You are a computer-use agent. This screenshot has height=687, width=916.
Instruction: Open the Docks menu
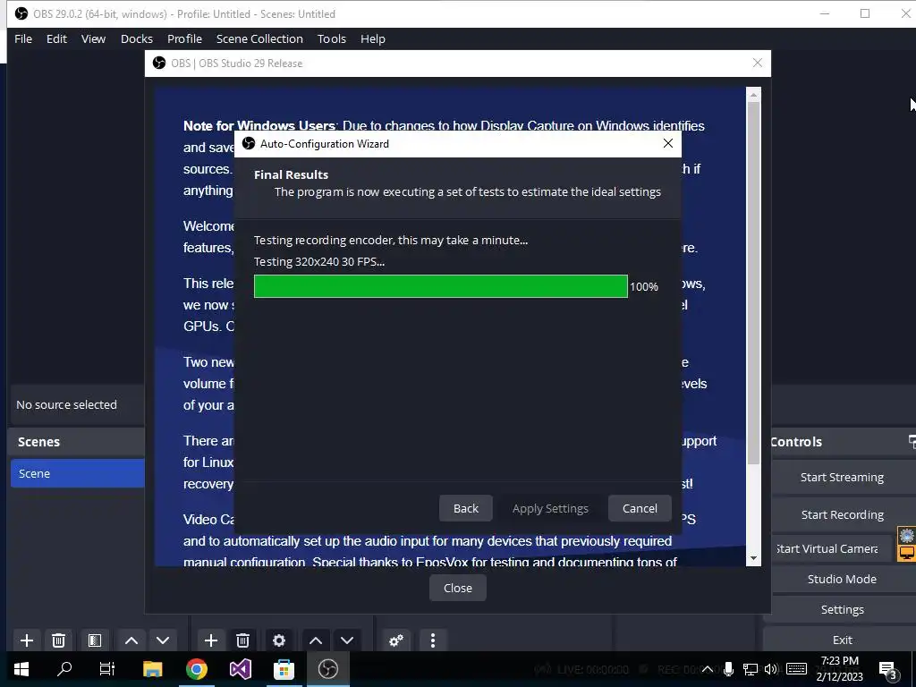pos(137,38)
